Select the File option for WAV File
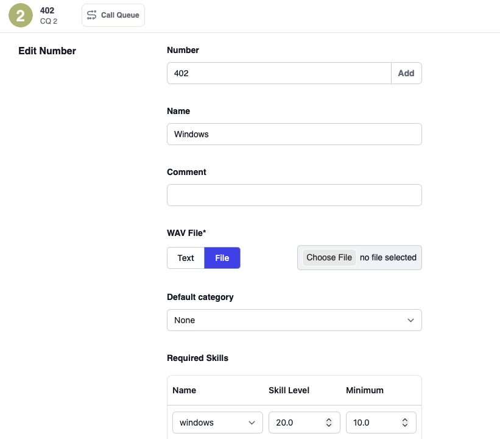The image size is (500, 439). pyautogui.click(x=222, y=258)
